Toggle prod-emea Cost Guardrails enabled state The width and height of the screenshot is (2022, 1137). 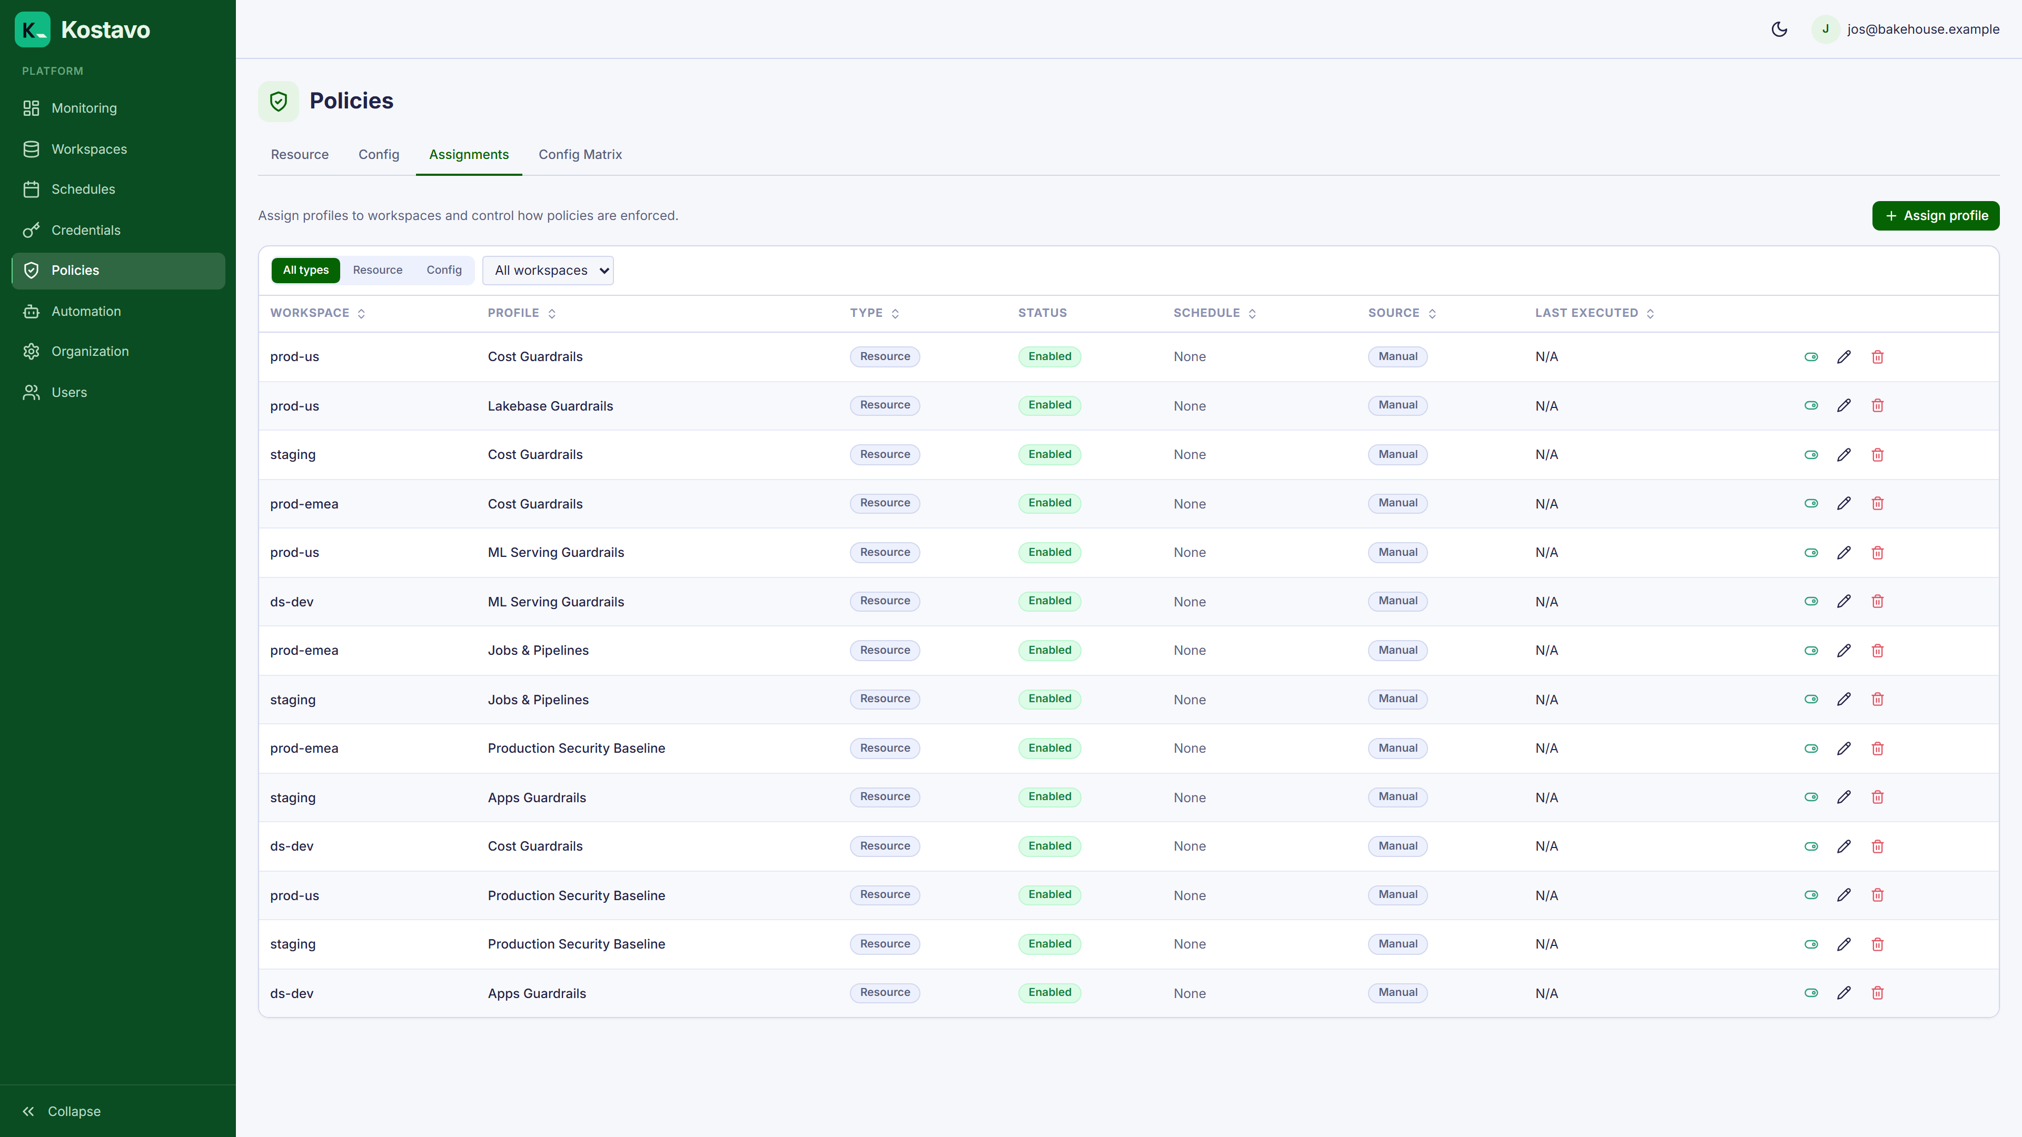[x=1811, y=504]
